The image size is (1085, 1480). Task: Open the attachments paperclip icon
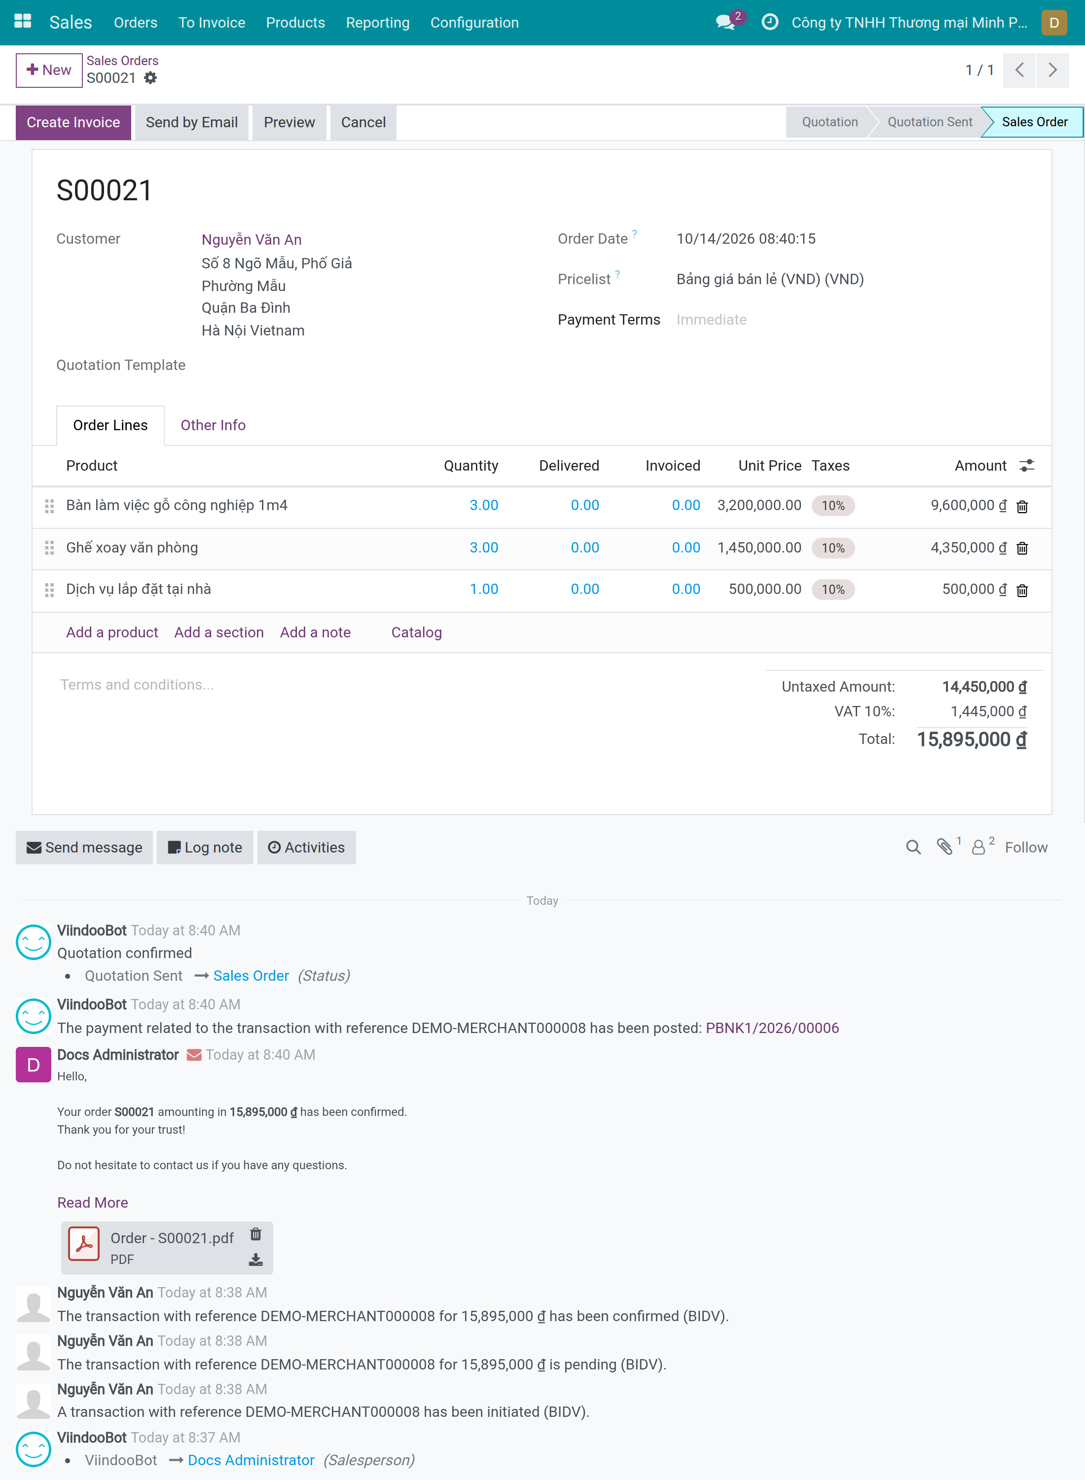pos(944,848)
